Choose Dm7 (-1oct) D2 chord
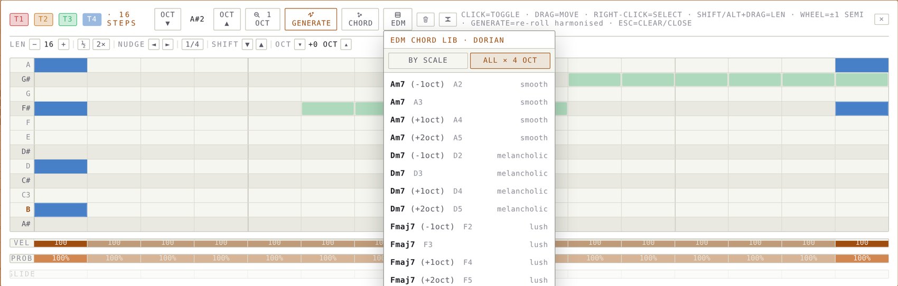The width and height of the screenshot is (898, 286). click(x=469, y=156)
